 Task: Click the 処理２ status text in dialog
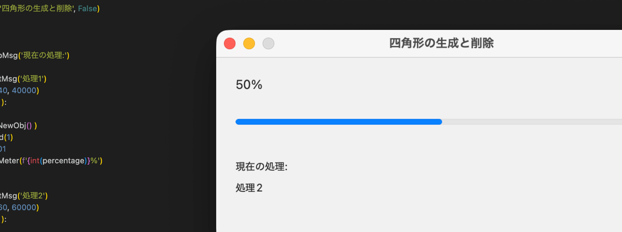(249, 188)
